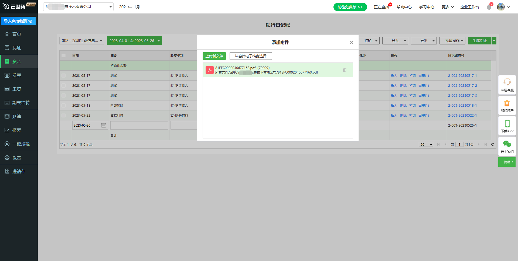Screen dimensions: 518x261
Task: Hide the side widgets with the 隐藏 button
Action: [x=507, y=162]
